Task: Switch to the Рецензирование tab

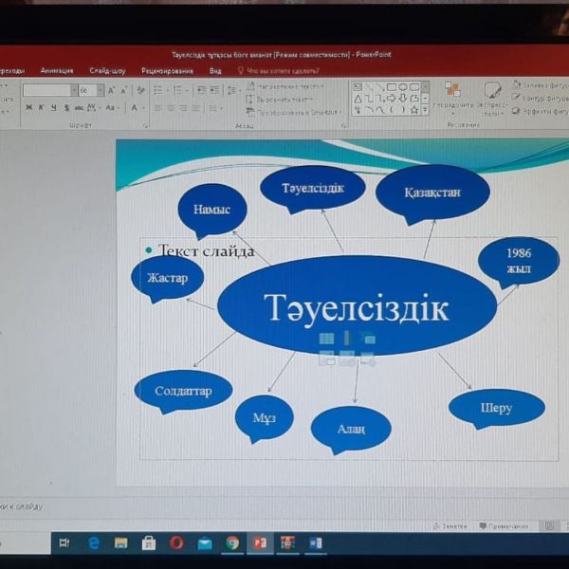Action: click(x=167, y=70)
